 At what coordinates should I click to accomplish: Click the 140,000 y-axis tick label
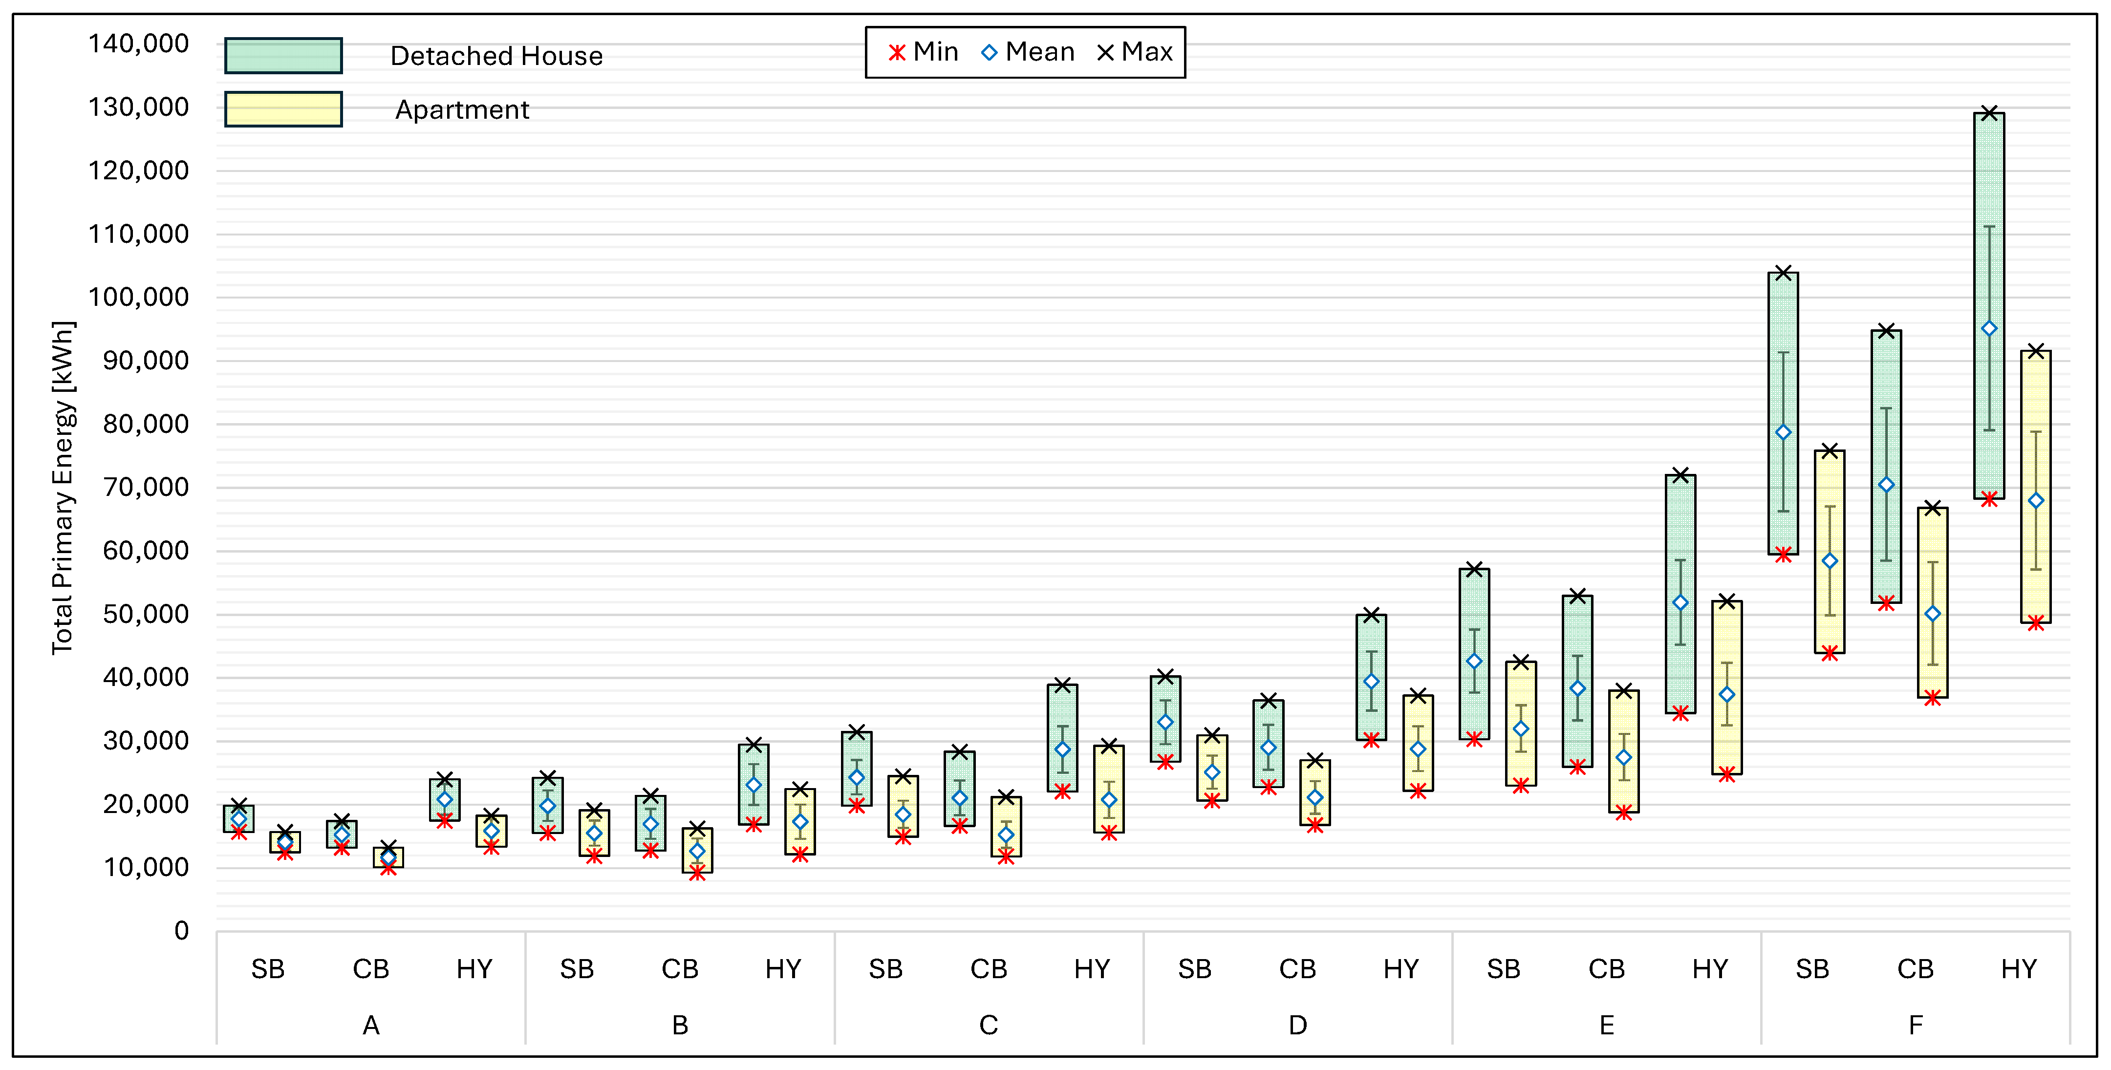point(138,43)
